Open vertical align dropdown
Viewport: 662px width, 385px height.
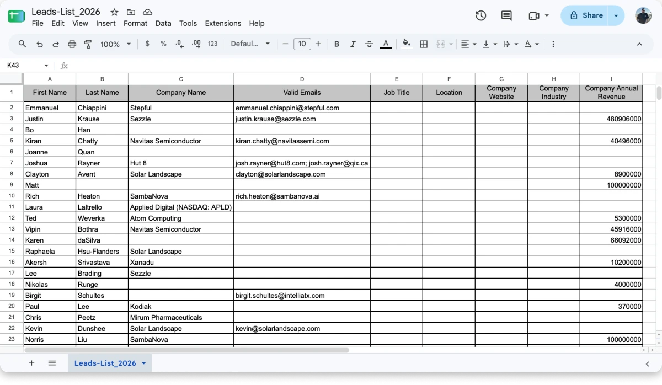coord(490,44)
